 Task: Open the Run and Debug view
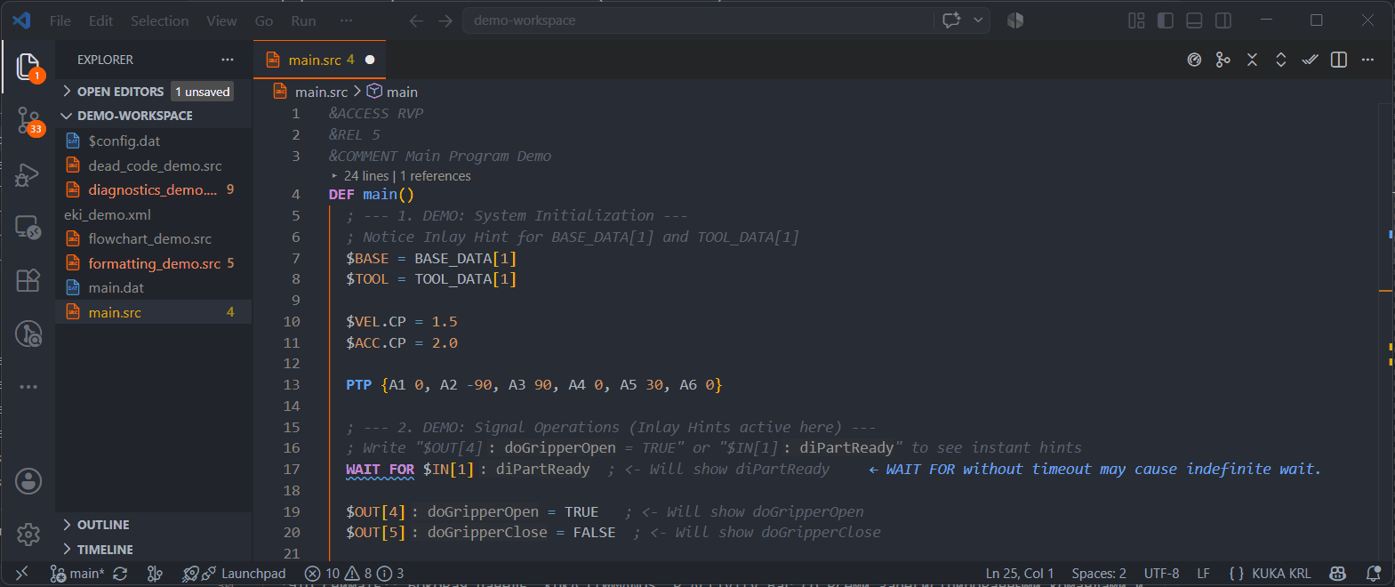click(x=28, y=174)
